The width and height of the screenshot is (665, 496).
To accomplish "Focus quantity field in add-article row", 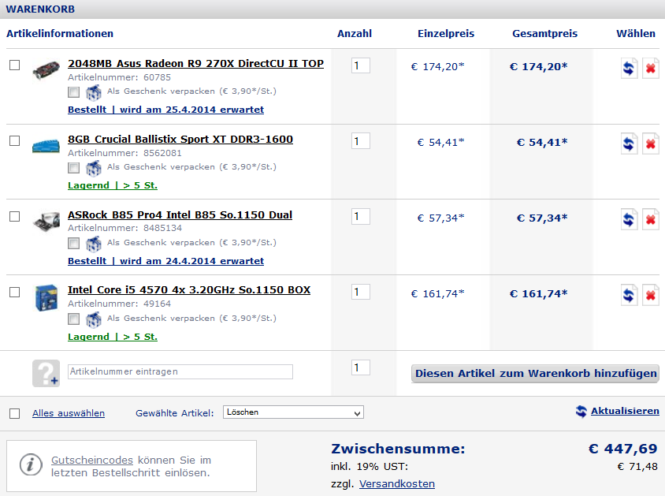I will (361, 368).
